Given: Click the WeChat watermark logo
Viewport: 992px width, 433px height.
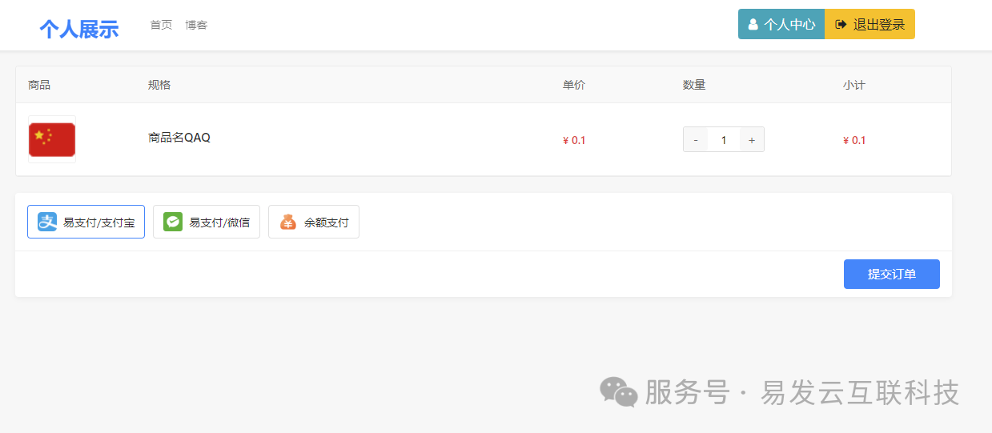Looking at the screenshot, I should pyautogui.click(x=619, y=392).
